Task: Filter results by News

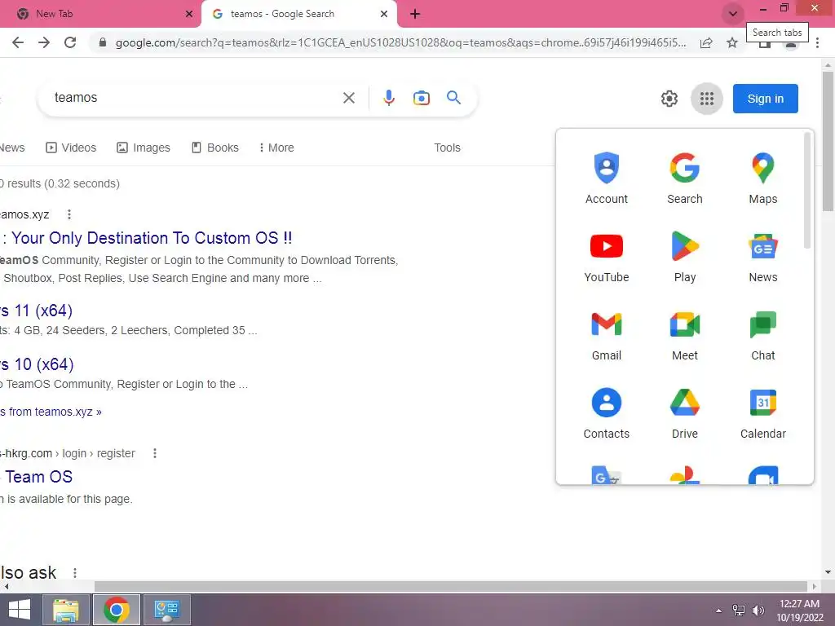Action: point(11,148)
